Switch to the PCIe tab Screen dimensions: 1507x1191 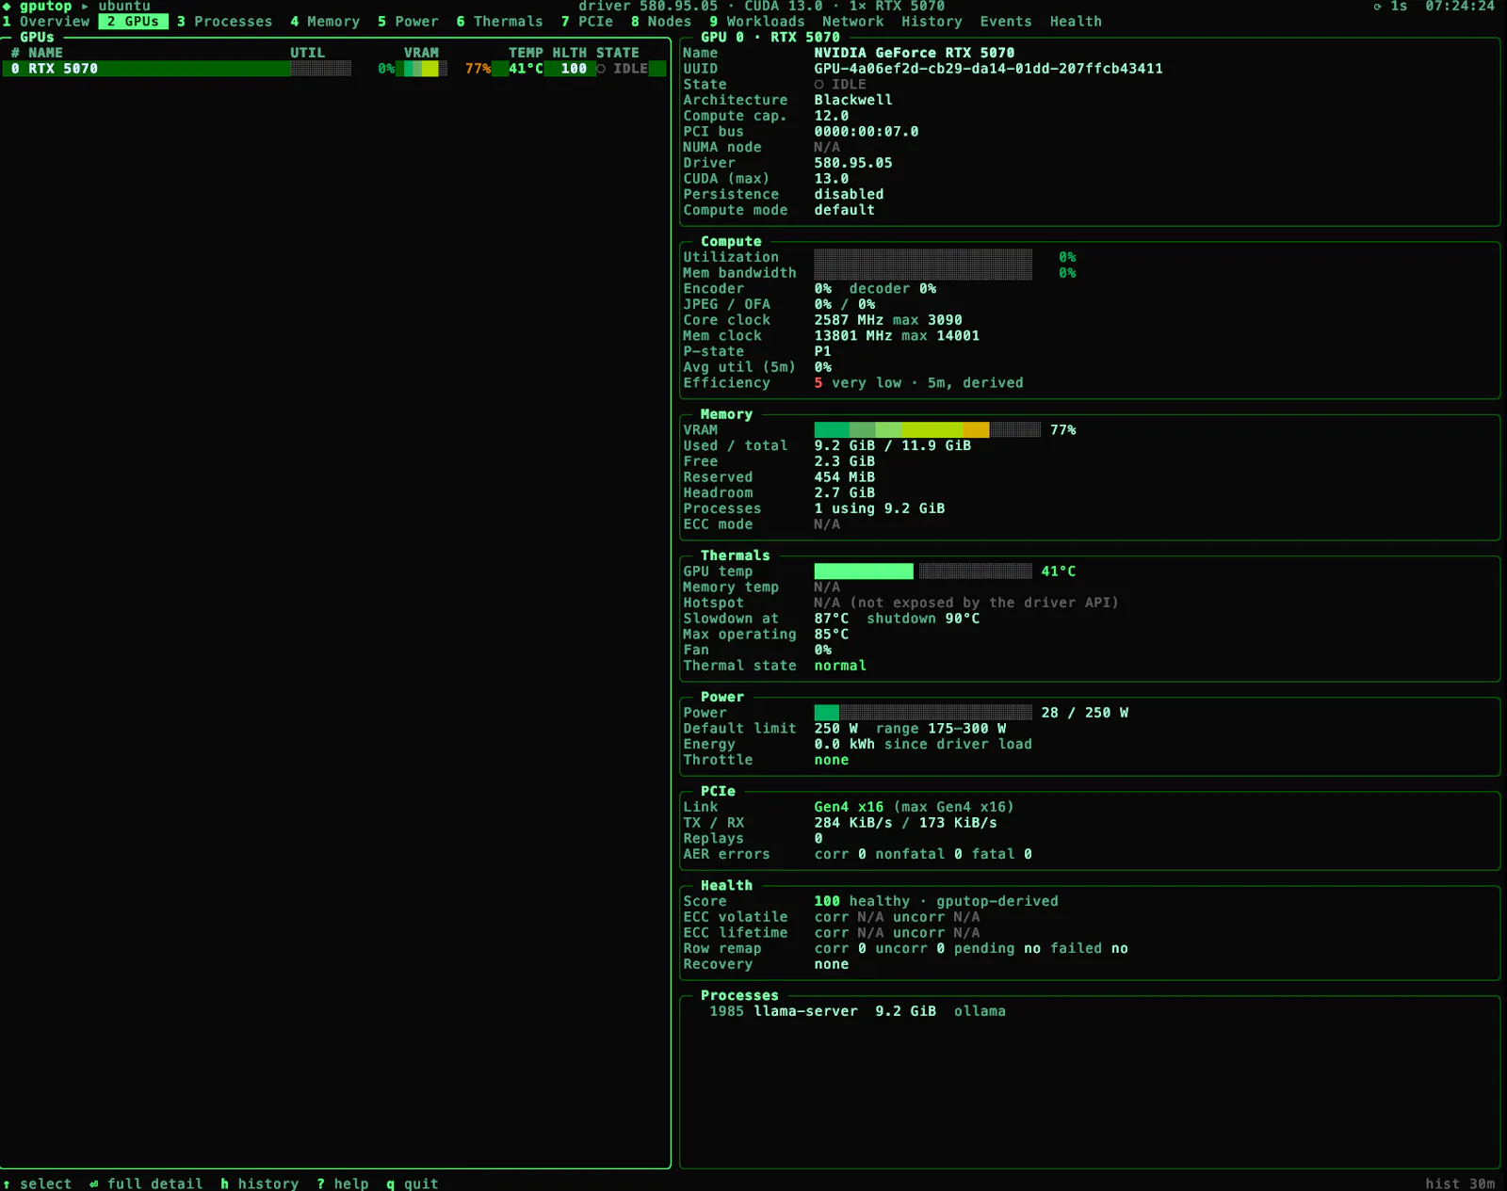tap(587, 22)
